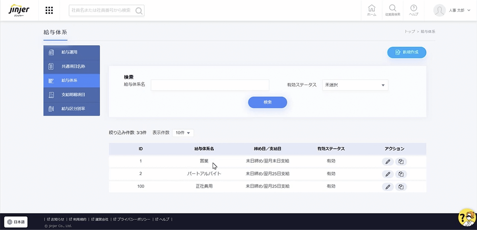Click copy icon for 正社員用 row
This screenshot has width=477, height=230.
pyautogui.click(x=401, y=186)
